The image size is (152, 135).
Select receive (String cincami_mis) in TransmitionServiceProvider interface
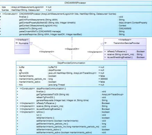(120, 54)
